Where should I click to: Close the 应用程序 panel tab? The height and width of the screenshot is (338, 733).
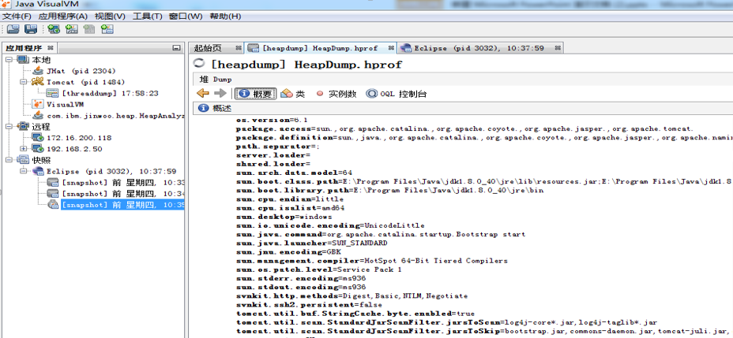click(x=51, y=48)
